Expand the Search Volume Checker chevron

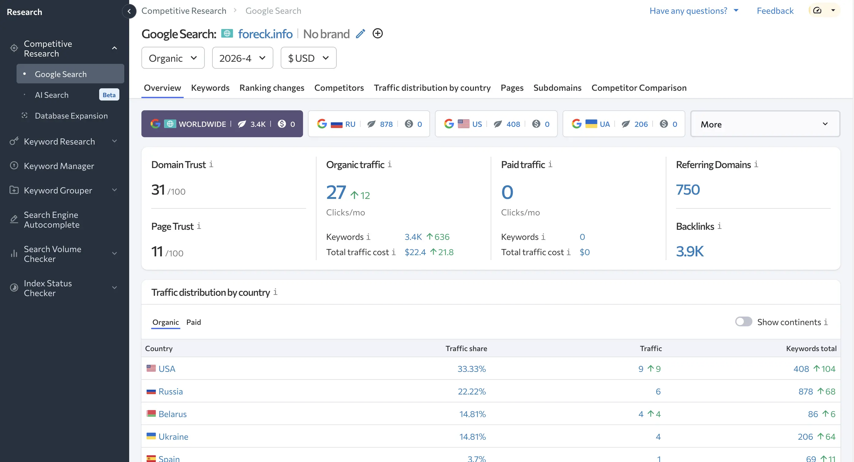click(x=114, y=254)
